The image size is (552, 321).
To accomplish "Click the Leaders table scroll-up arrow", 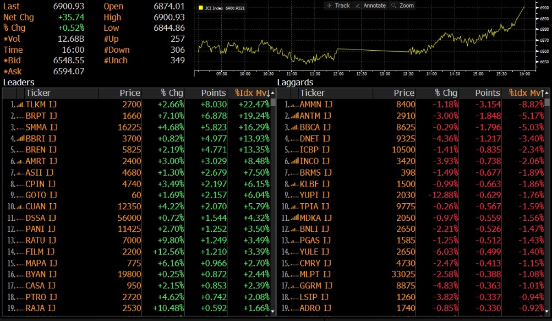I will (273, 93).
